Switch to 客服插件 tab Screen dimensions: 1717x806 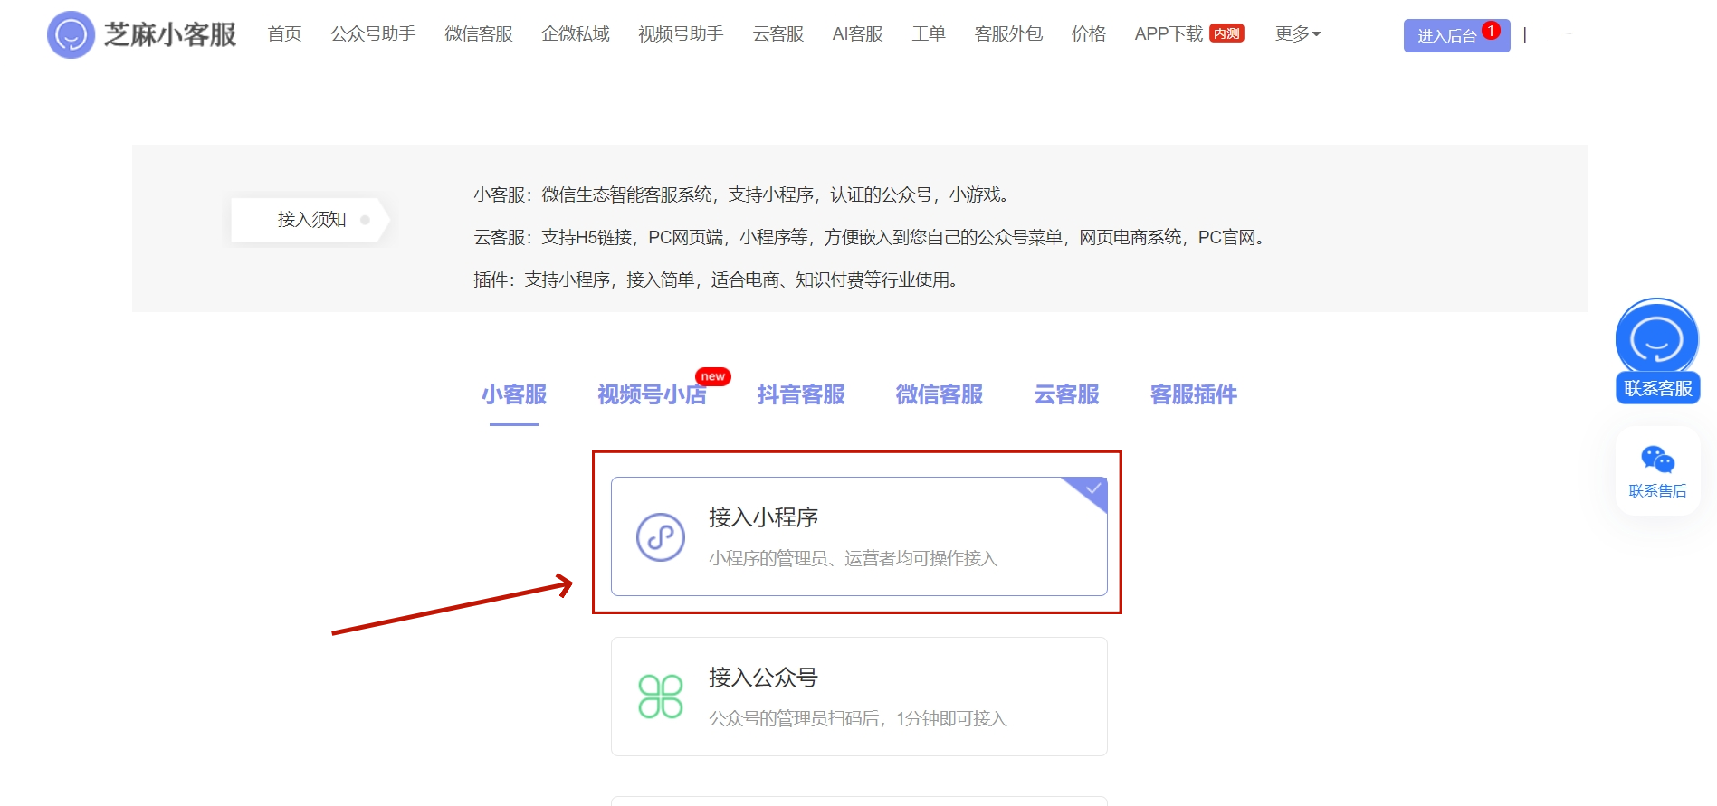[x=1193, y=394]
